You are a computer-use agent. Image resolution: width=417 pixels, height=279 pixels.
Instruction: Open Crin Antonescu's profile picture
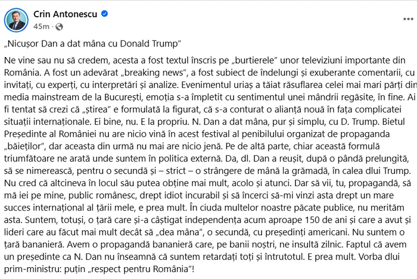click(16, 20)
